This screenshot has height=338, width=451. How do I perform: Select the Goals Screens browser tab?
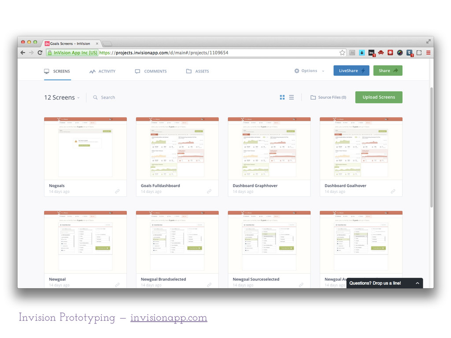70,44
